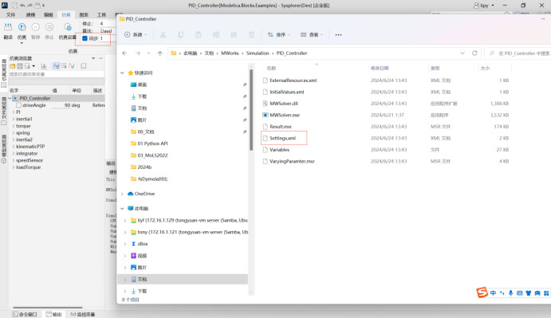The image size is (551, 318).
Task: Click the 中 language indicator in IME bar
Action: click(x=493, y=293)
